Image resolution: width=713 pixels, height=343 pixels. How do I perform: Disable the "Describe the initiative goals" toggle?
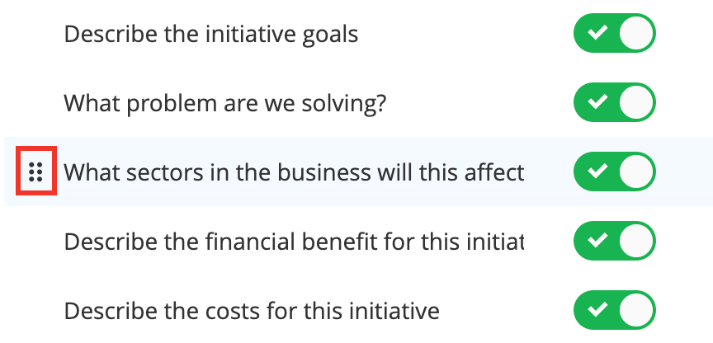[614, 33]
